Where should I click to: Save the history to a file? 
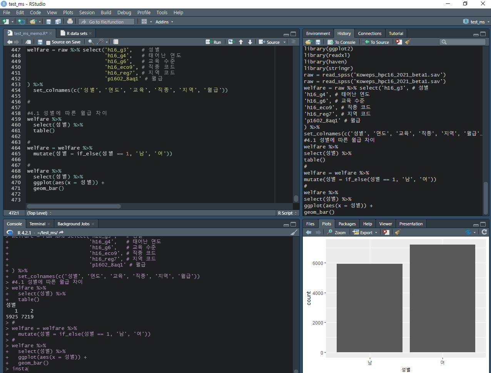coord(318,42)
